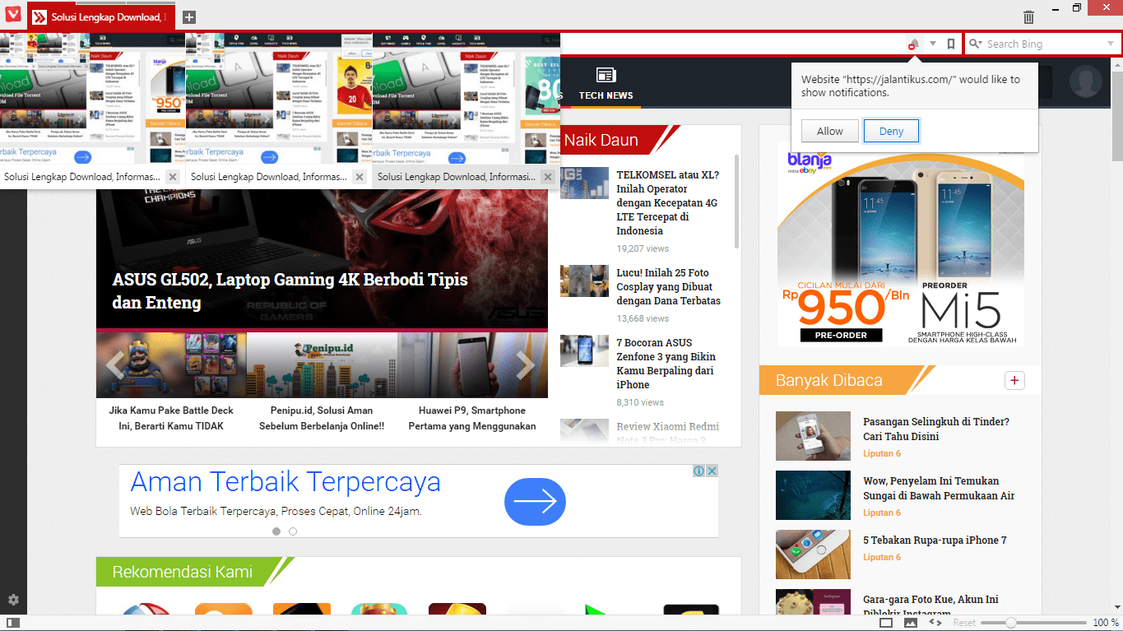The height and width of the screenshot is (631, 1123).
Task: Toggle the side panel icon in status bar
Action: 13,623
